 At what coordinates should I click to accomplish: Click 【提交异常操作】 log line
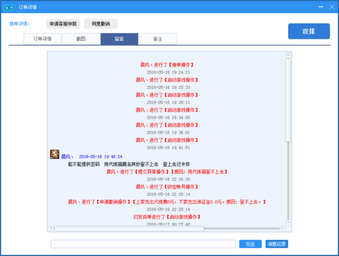point(167,172)
